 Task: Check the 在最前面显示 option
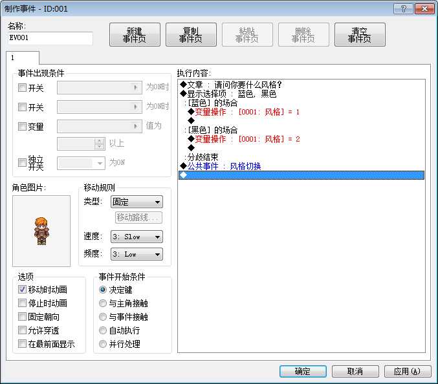coord(22,344)
